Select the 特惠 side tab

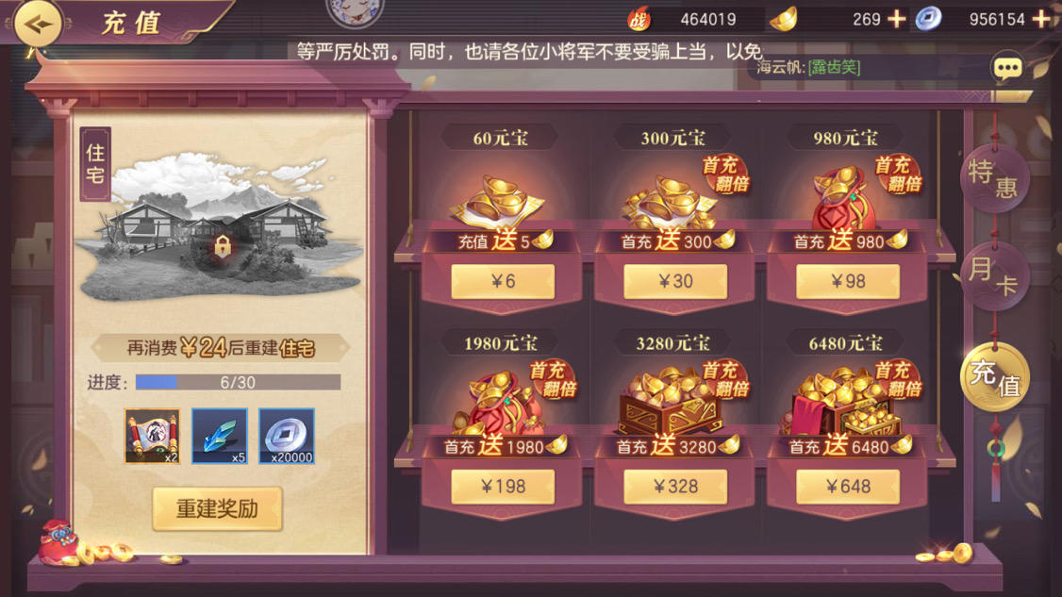tap(994, 179)
